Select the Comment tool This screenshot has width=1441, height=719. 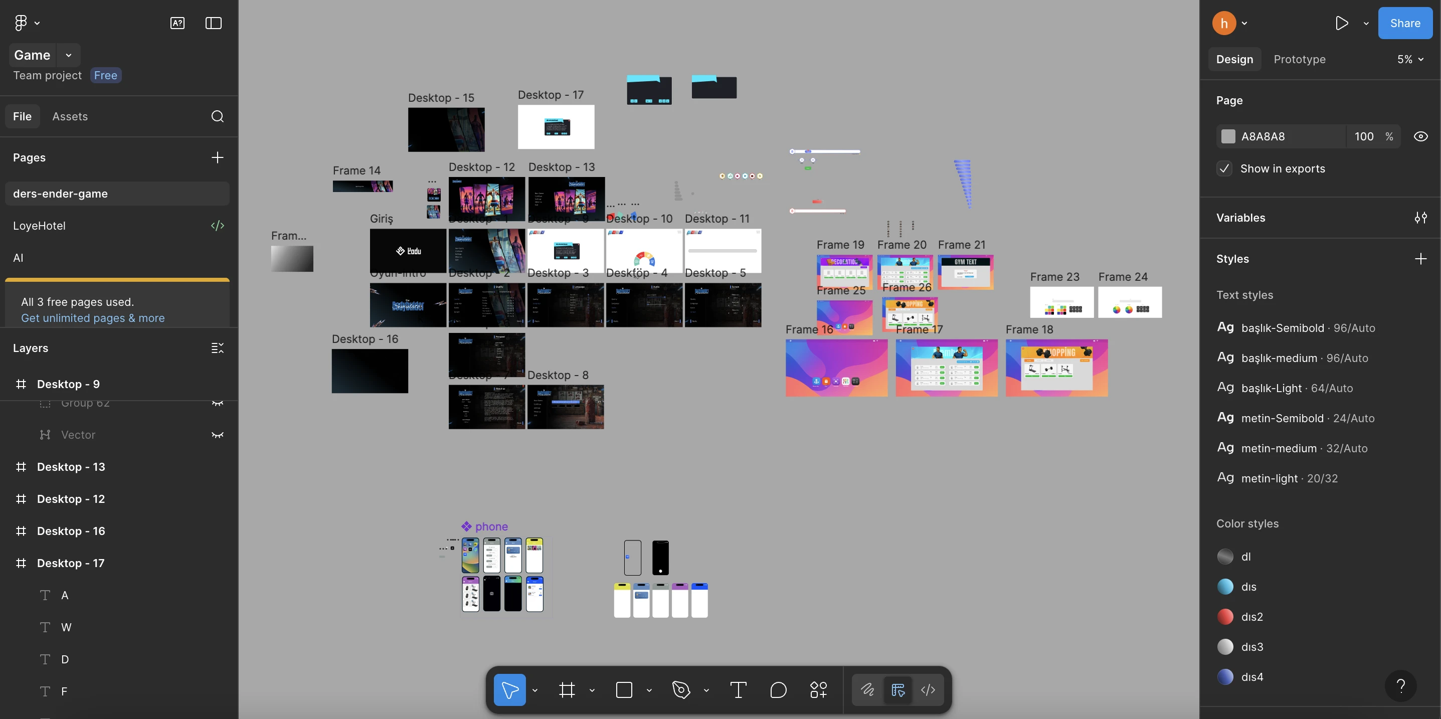778,690
